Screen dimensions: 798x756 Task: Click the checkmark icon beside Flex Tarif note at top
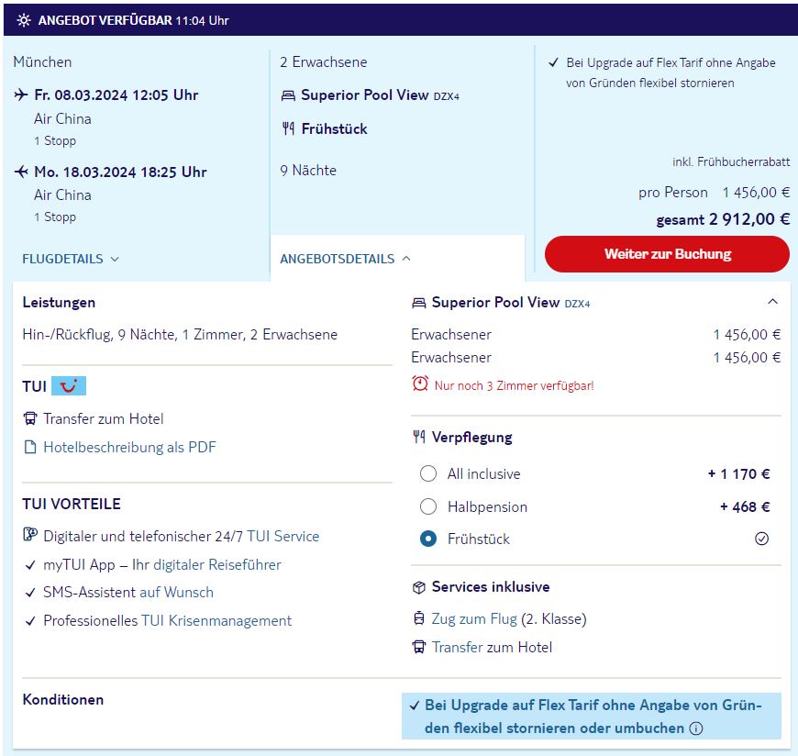(x=553, y=62)
